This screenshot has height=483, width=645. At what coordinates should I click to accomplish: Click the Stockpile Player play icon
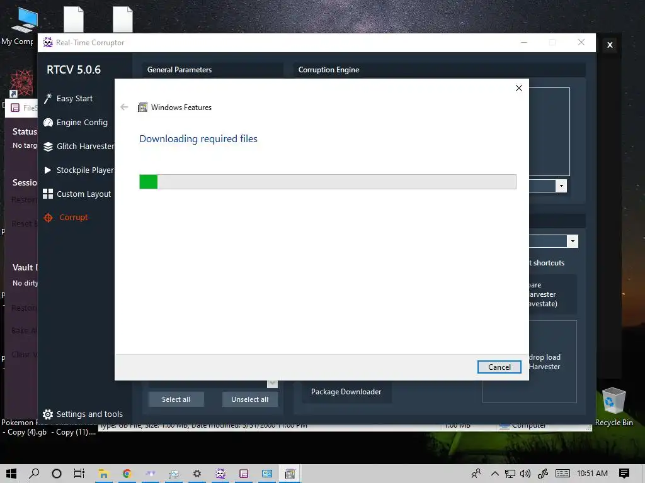(x=48, y=170)
